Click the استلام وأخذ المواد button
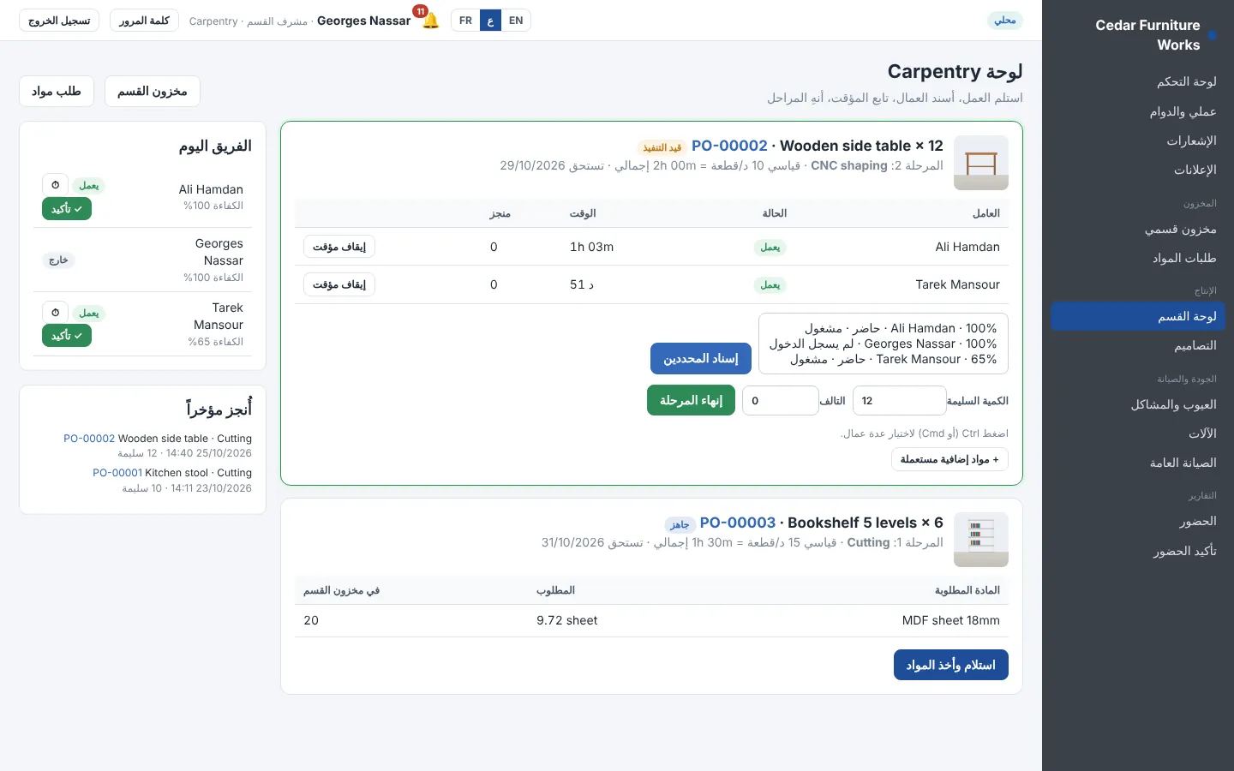1234x771 pixels. click(951, 665)
